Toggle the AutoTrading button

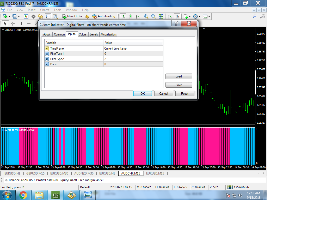click(x=104, y=16)
